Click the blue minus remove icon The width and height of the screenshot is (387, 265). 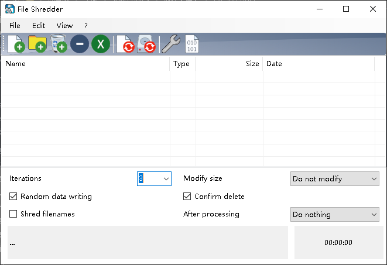point(80,44)
